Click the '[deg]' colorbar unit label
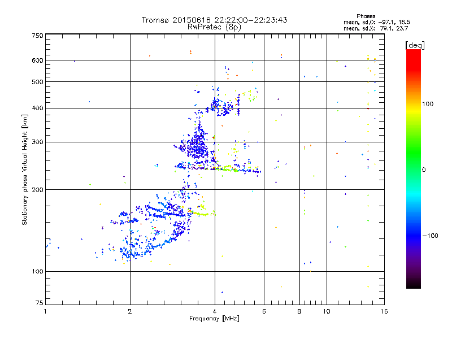452x339 pixels. tap(415, 45)
